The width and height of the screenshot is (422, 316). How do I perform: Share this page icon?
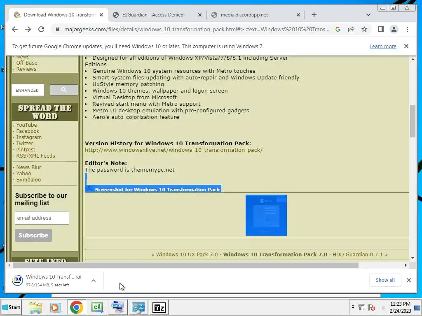[351, 29]
